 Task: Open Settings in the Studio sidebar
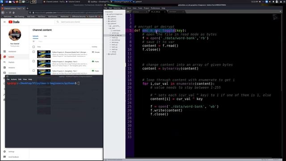11,152
